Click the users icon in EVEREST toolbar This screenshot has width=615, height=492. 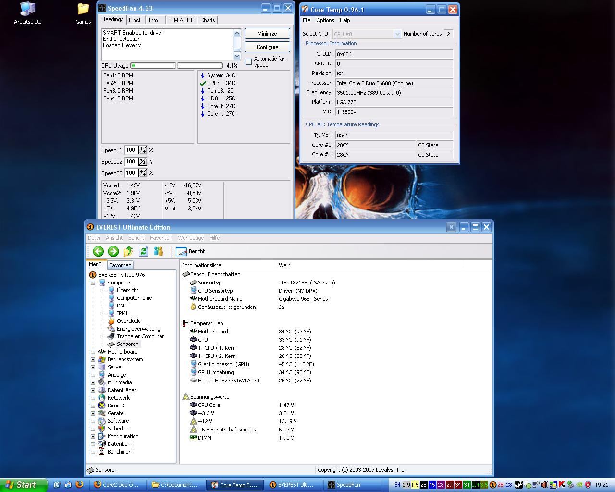[x=158, y=251]
